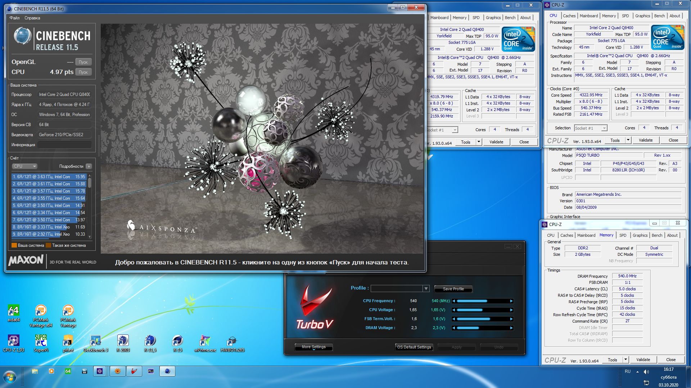Decrease CPU Frequency with left arrow in TurboV
Screen dimensions: 691x388
pos(454,301)
